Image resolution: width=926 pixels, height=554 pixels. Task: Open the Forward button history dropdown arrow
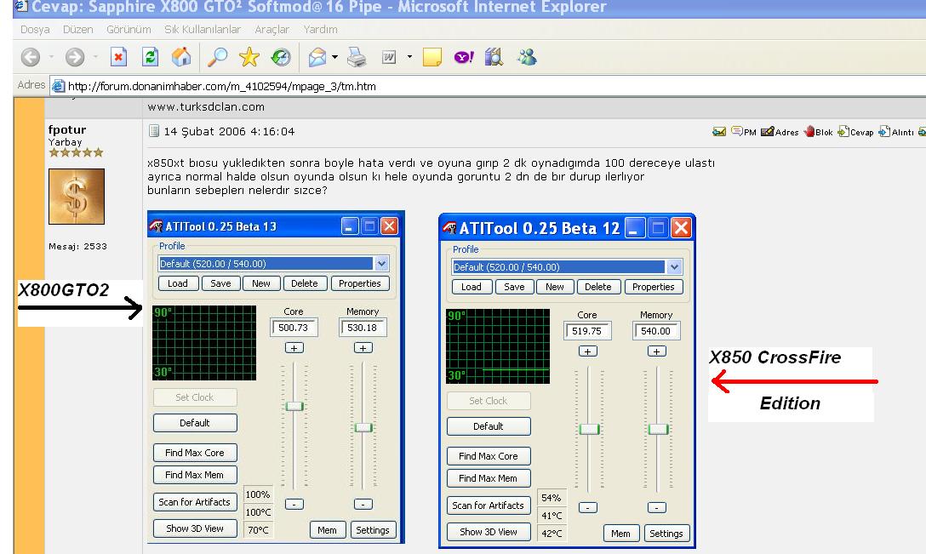(x=95, y=57)
